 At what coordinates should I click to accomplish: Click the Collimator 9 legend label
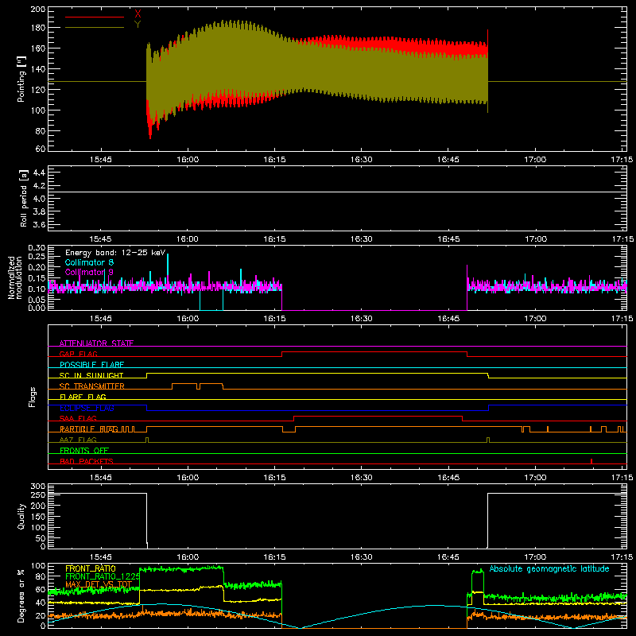click(x=89, y=272)
